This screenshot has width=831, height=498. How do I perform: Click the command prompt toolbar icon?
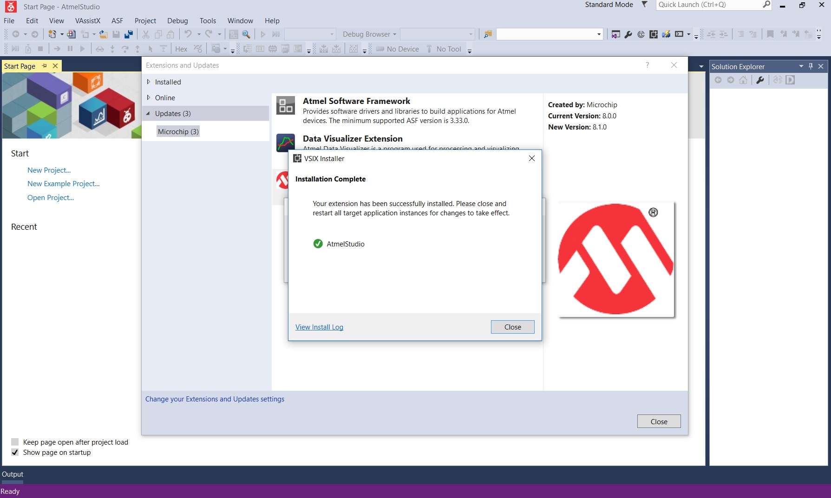click(x=679, y=34)
